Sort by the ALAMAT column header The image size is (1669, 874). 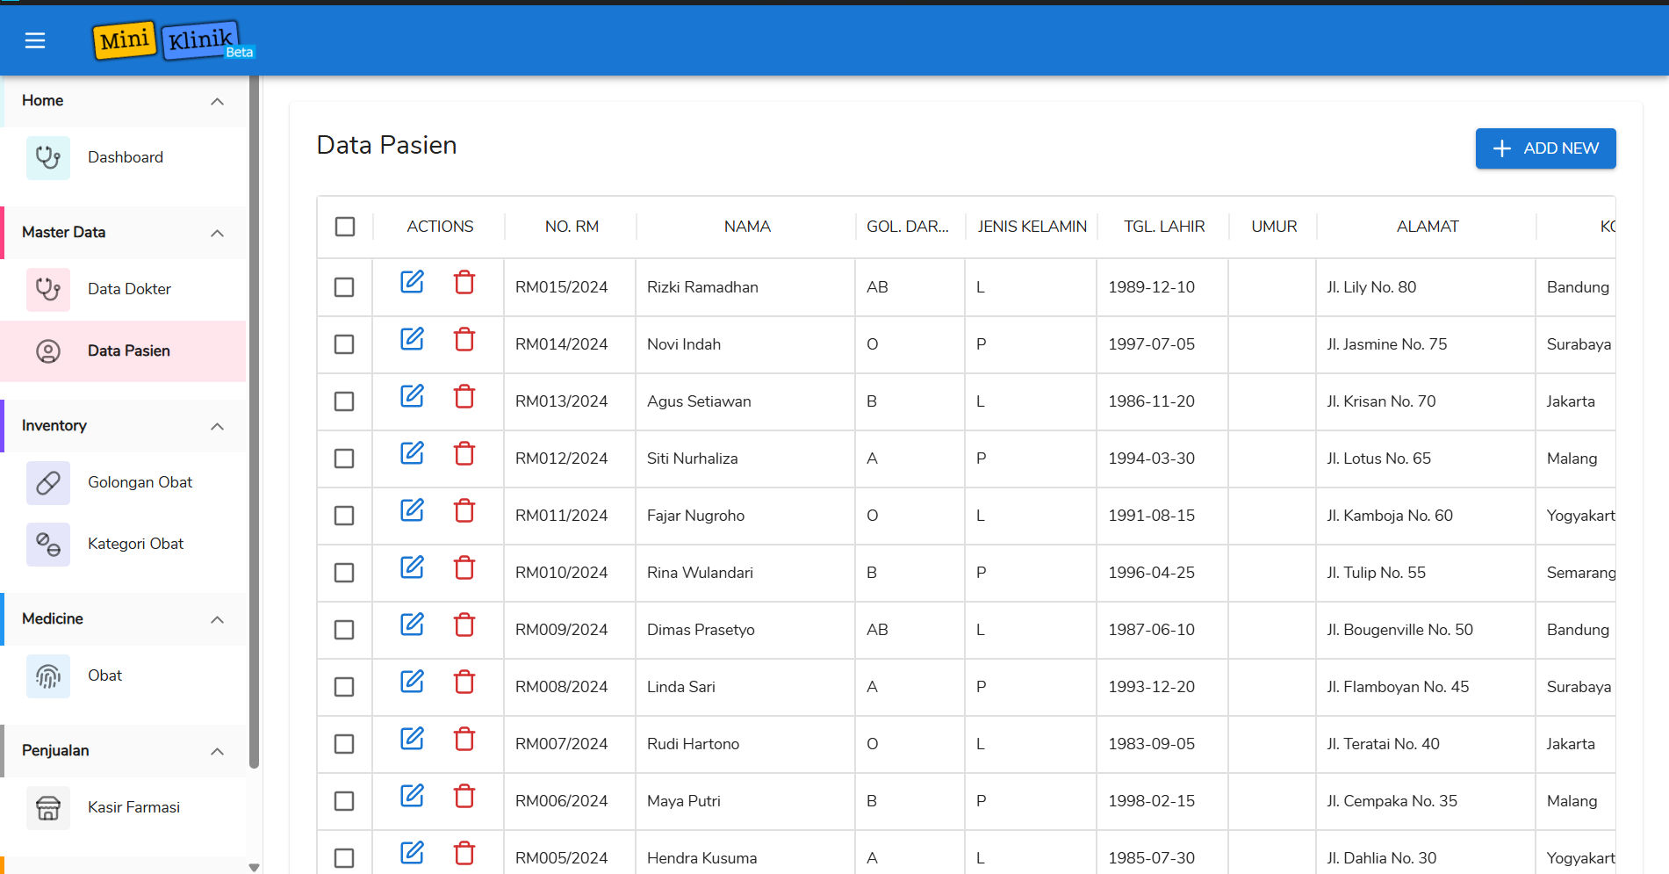point(1428,227)
